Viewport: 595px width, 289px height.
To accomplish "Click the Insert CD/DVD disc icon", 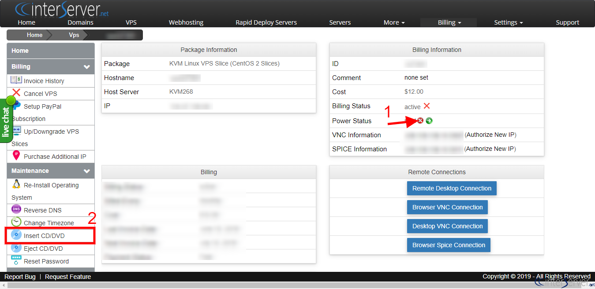I will tap(16, 235).
